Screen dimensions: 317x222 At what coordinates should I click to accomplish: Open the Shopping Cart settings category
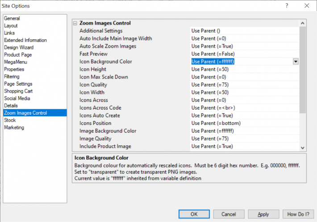pyautogui.click(x=18, y=91)
